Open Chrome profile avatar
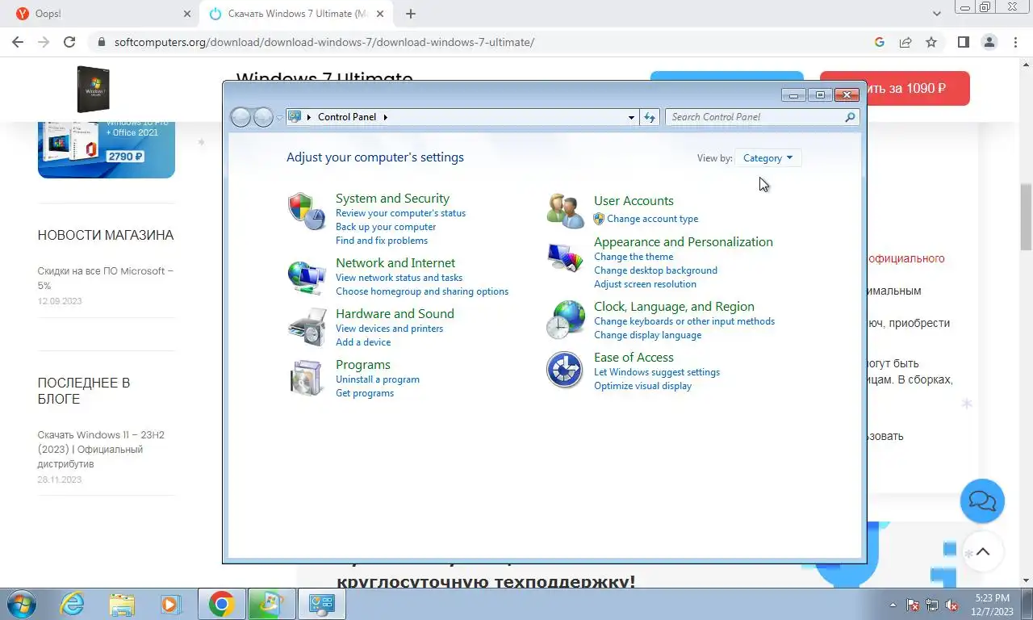Screen dimensions: 1033x620 989,42
